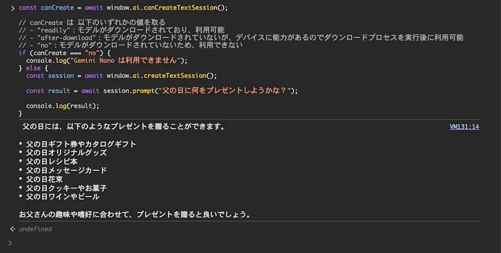Click the output heading 父の日には、以下のような

[x=124, y=126]
